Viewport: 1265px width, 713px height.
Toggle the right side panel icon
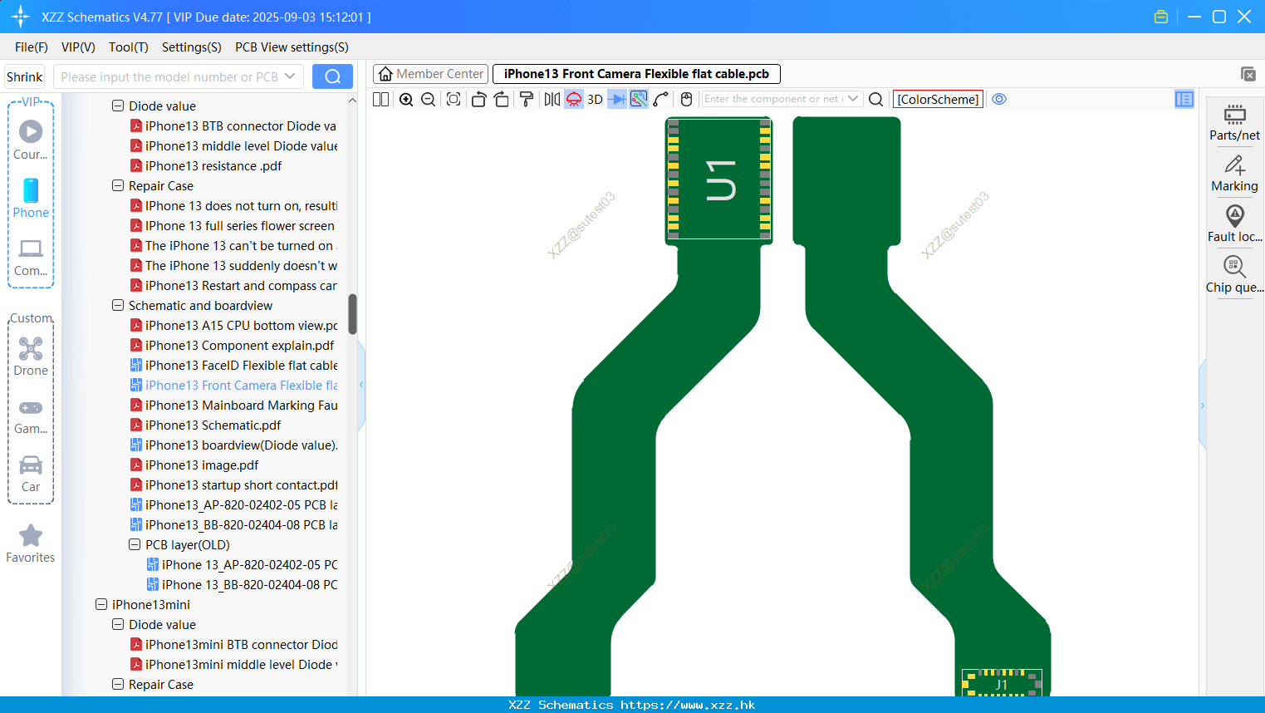[1184, 99]
